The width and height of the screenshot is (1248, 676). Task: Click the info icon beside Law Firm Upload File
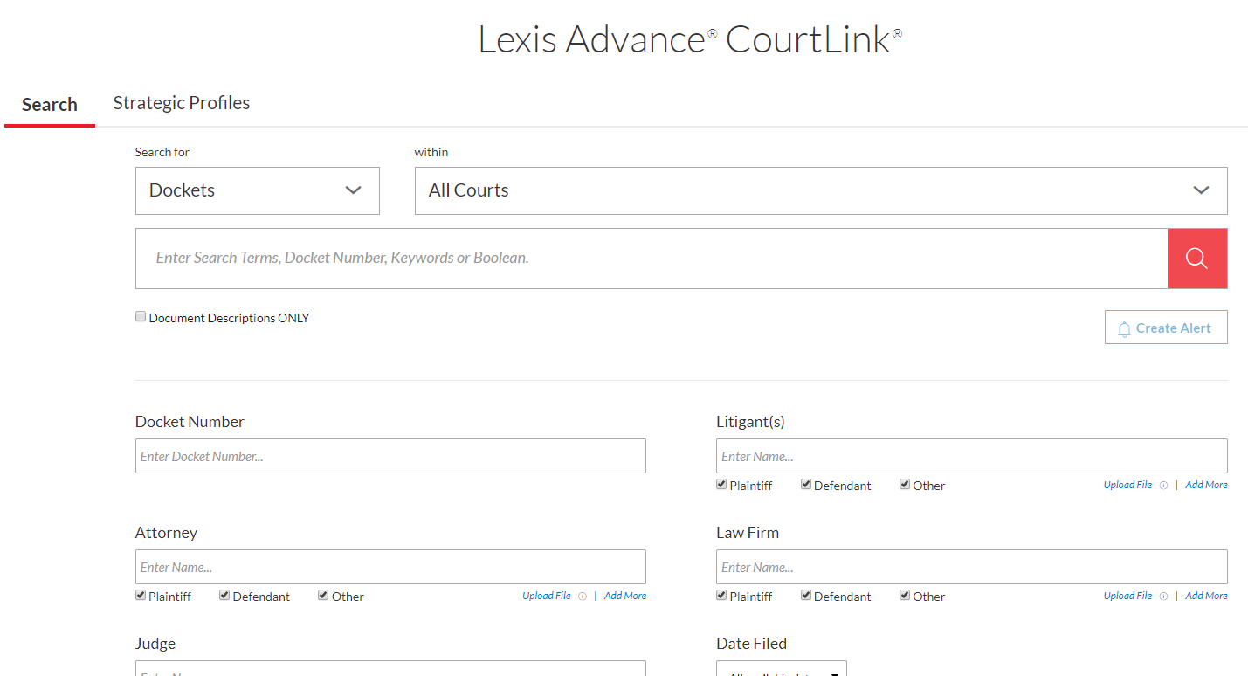coord(1163,597)
